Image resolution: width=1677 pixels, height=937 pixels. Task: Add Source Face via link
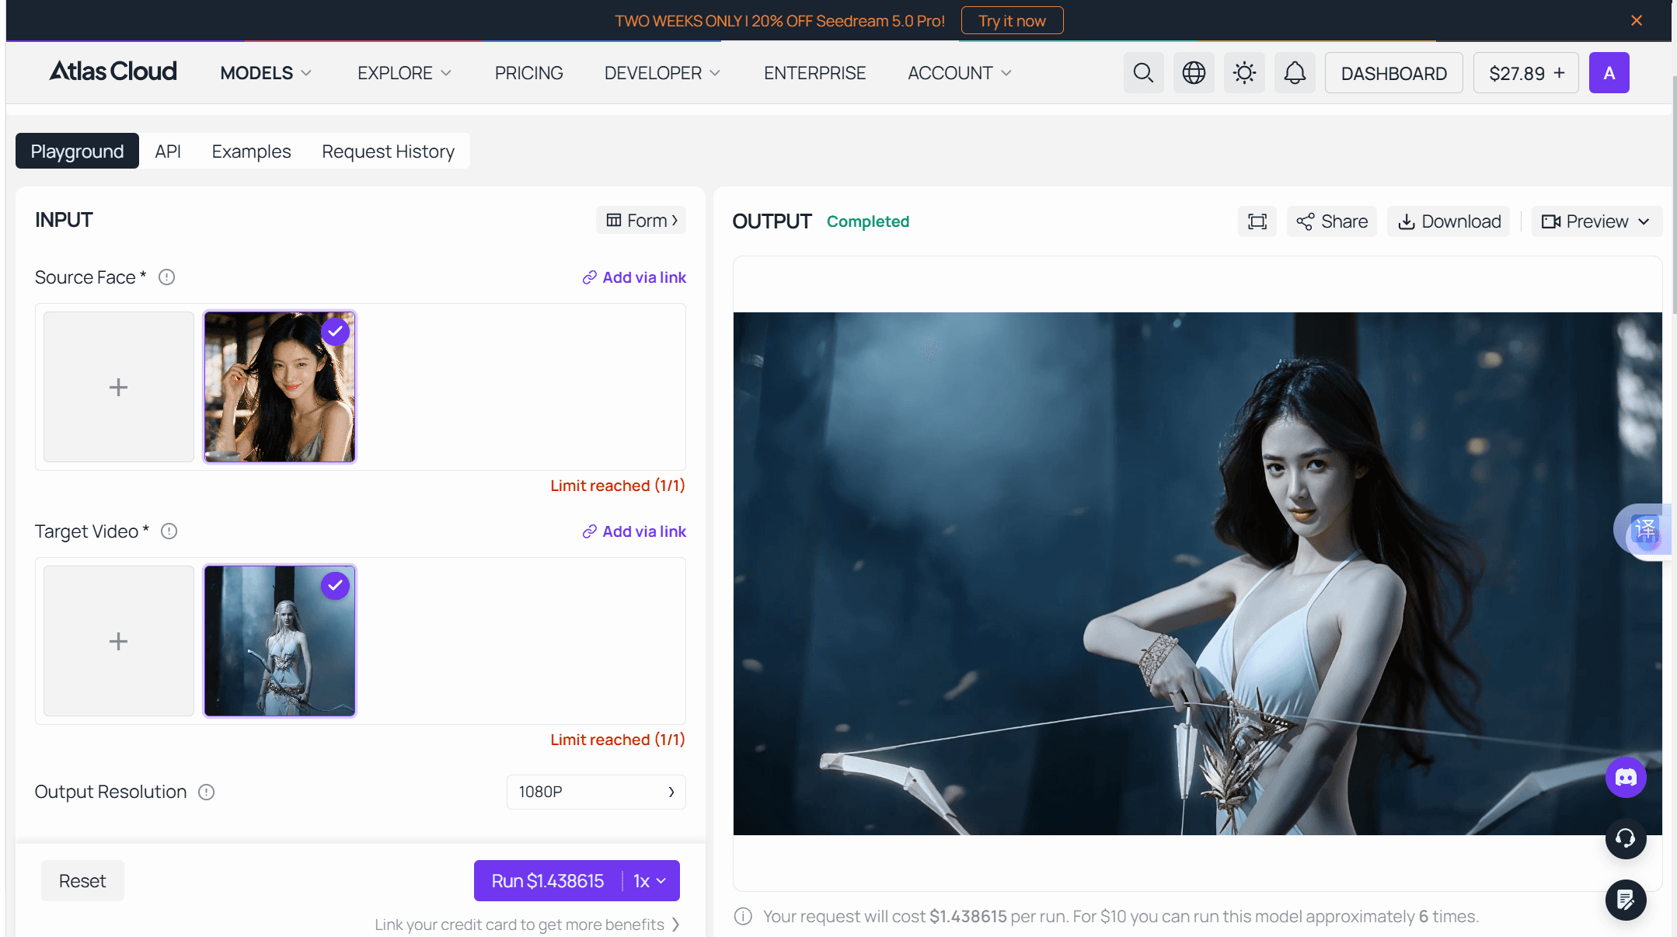(x=634, y=277)
